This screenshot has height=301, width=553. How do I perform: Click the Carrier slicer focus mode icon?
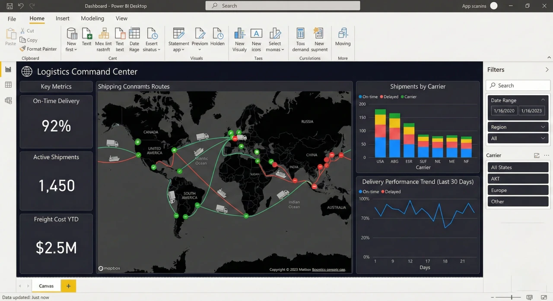[x=537, y=156]
